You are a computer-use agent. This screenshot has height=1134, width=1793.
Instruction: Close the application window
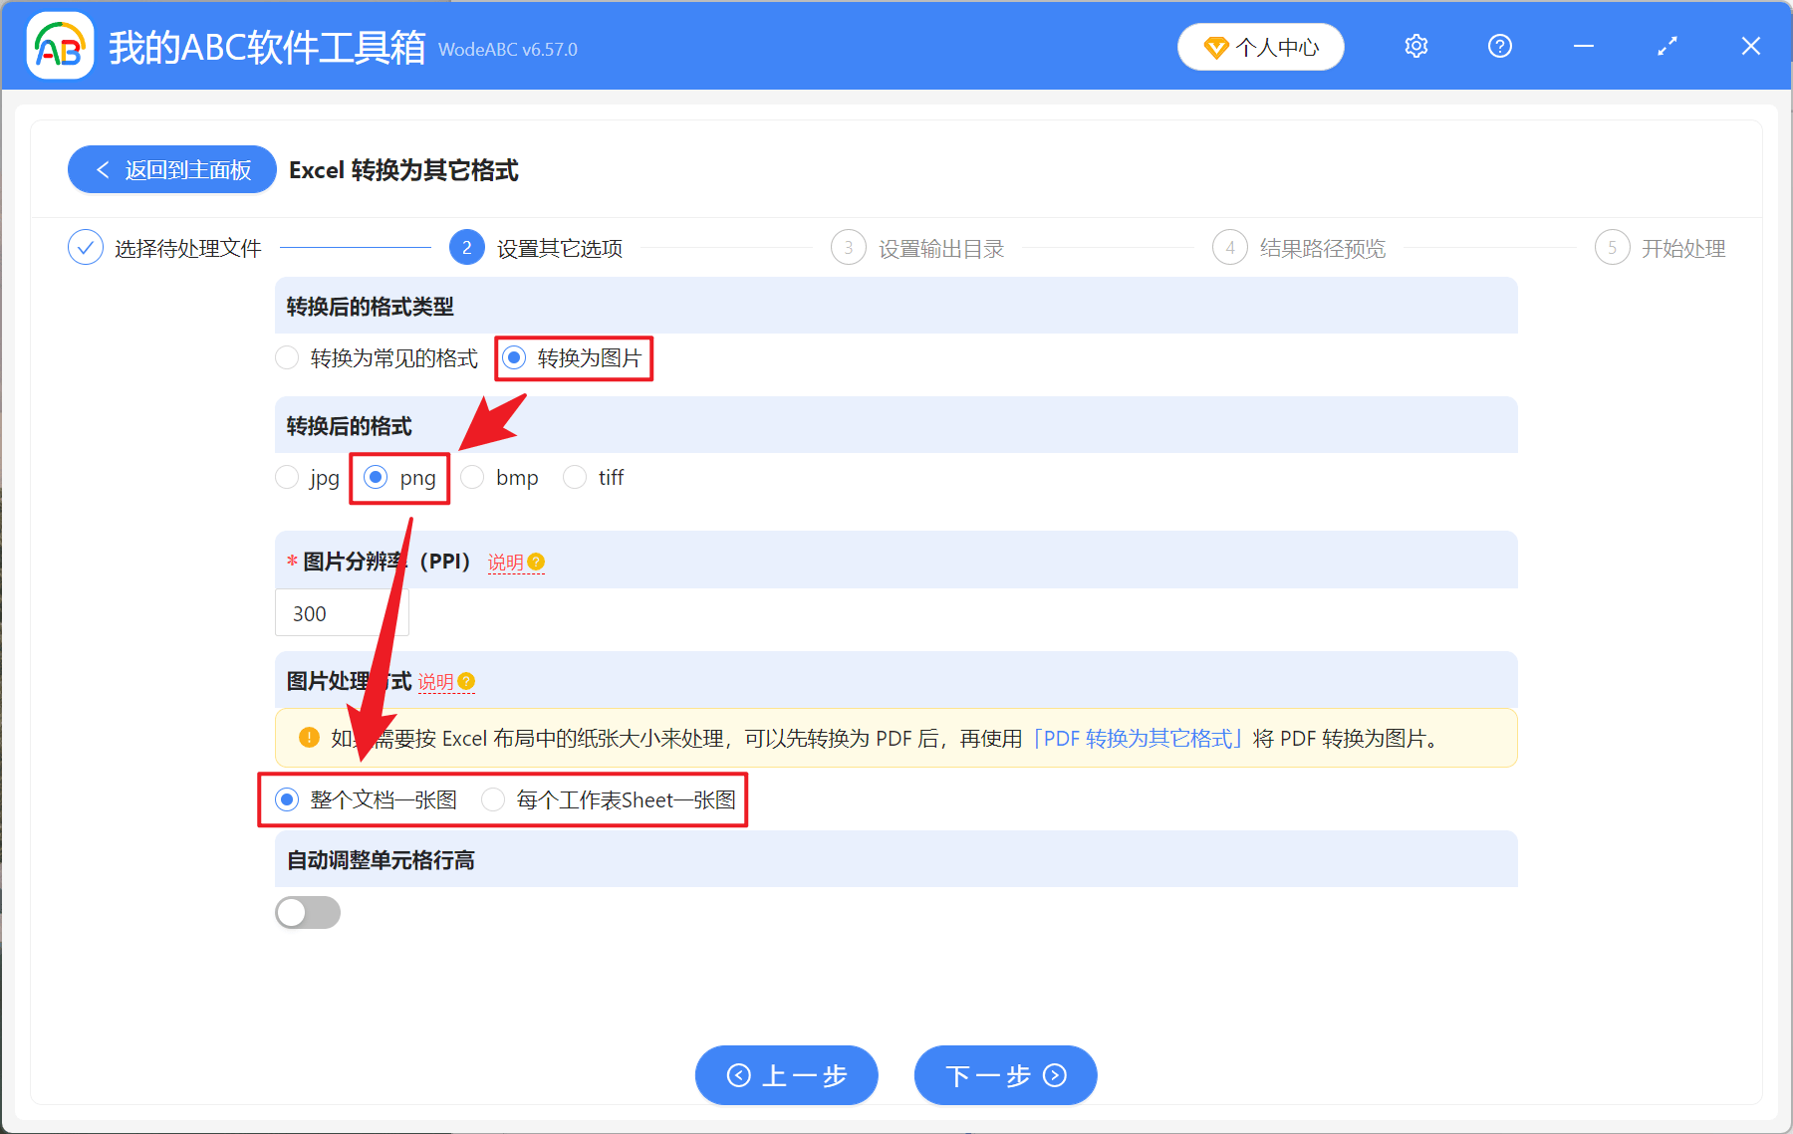pyautogui.click(x=1751, y=46)
